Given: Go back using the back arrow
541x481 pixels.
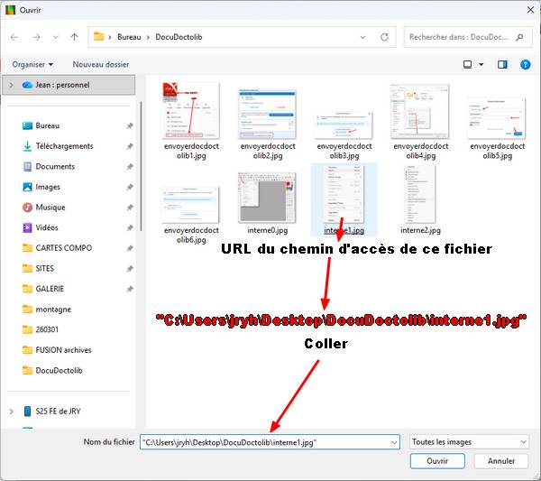Looking at the screenshot, I should point(14,37).
